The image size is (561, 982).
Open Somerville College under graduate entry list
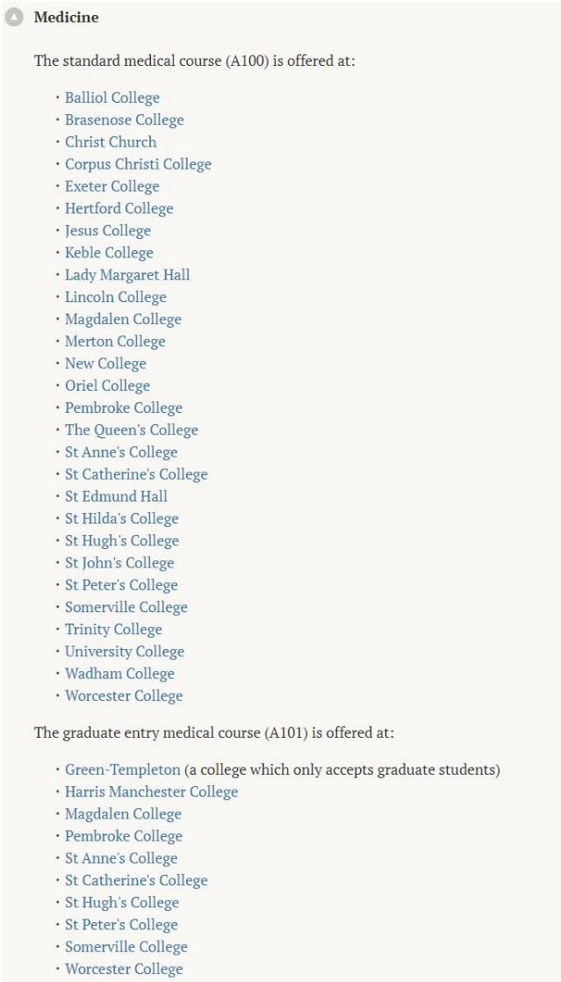point(126,947)
